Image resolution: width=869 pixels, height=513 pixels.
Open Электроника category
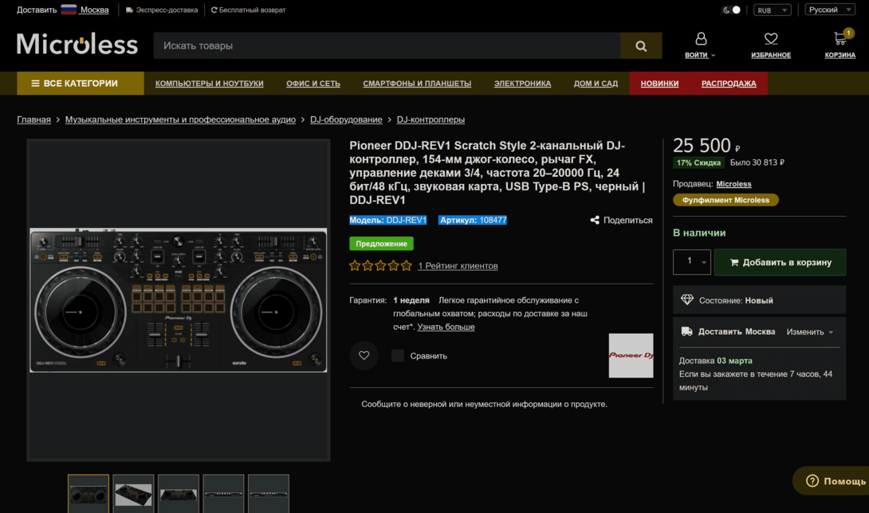click(x=522, y=84)
